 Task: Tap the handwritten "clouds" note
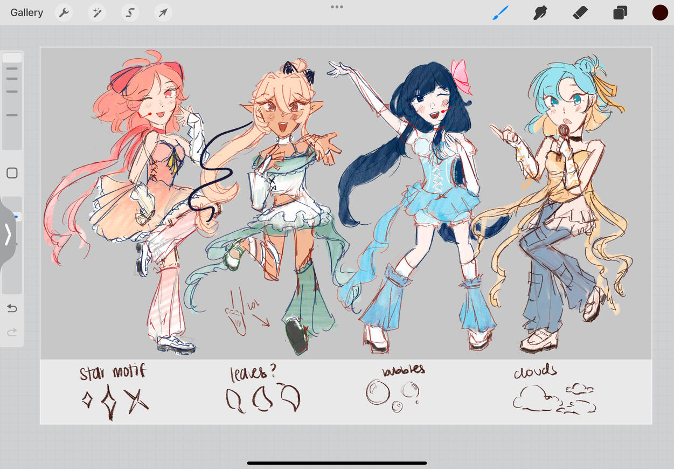pyautogui.click(x=535, y=373)
